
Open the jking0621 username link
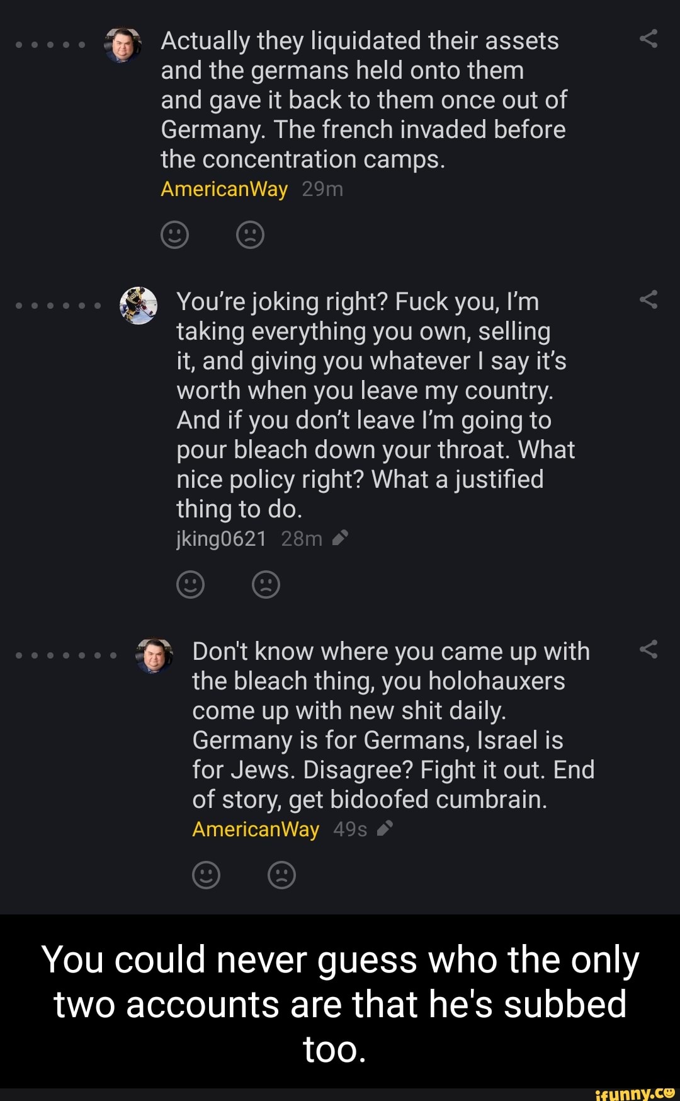point(222,539)
